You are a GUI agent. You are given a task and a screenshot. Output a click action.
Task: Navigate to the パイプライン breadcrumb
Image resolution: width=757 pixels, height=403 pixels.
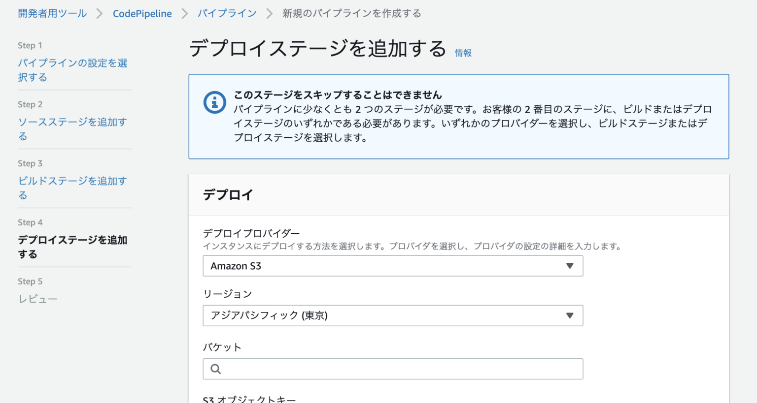click(227, 13)
